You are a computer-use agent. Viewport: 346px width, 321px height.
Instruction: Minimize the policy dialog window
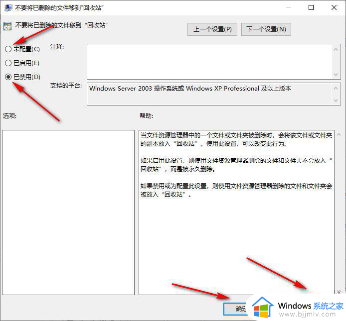tap(288, 7)
